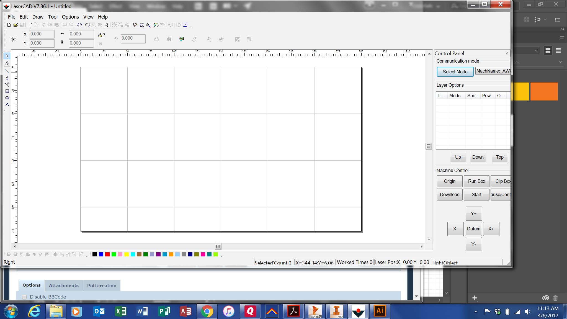Choose the Ellipse drawing tool

point(7,98)
